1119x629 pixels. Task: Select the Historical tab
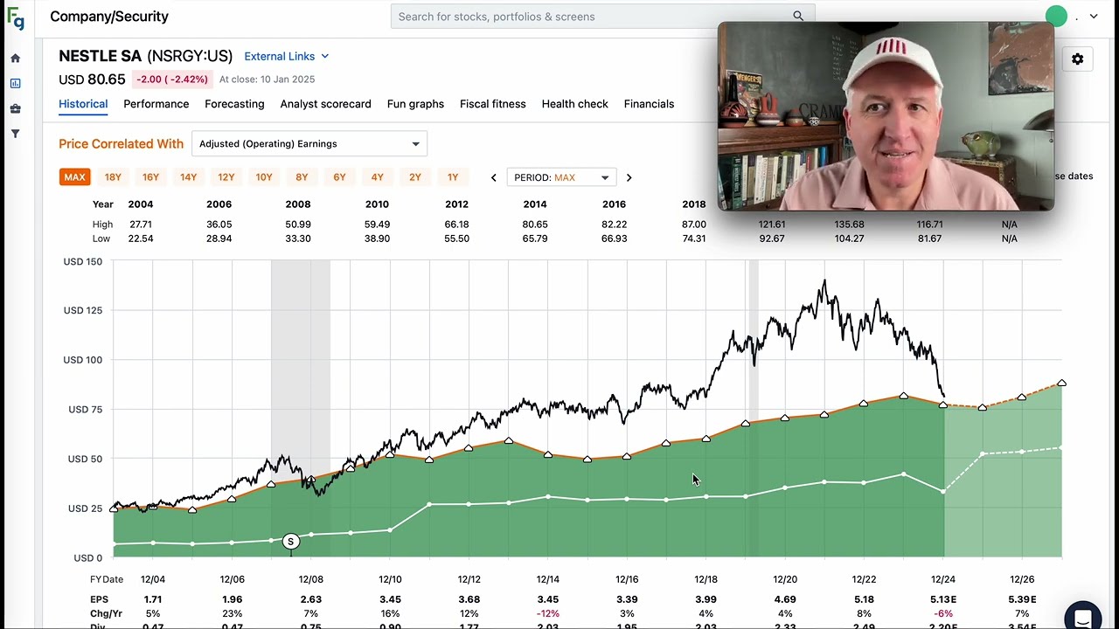click(83, 104)
